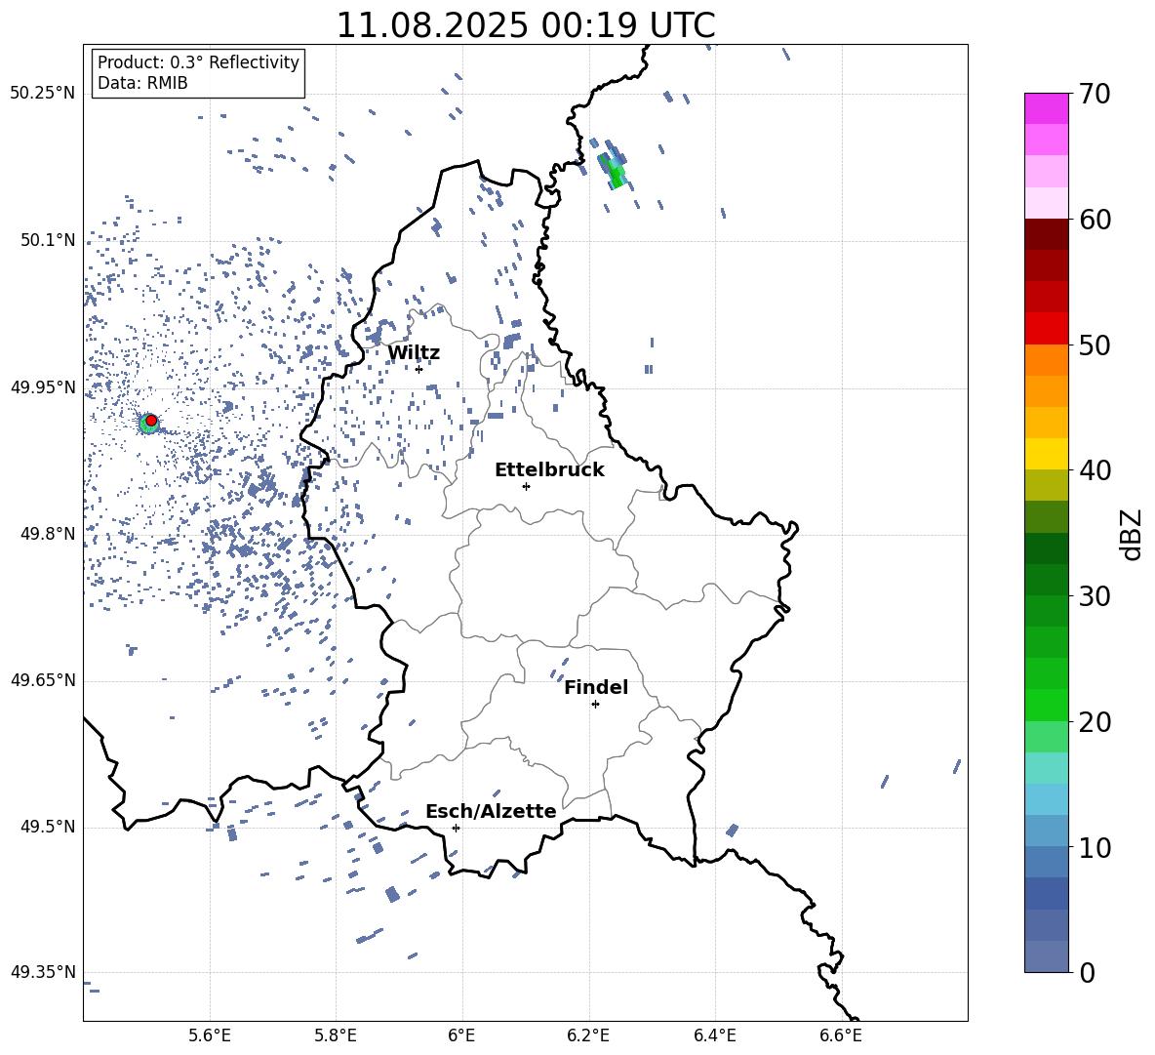
Task: Click the 50.25°N latitude label
Action: coord(43,94)
